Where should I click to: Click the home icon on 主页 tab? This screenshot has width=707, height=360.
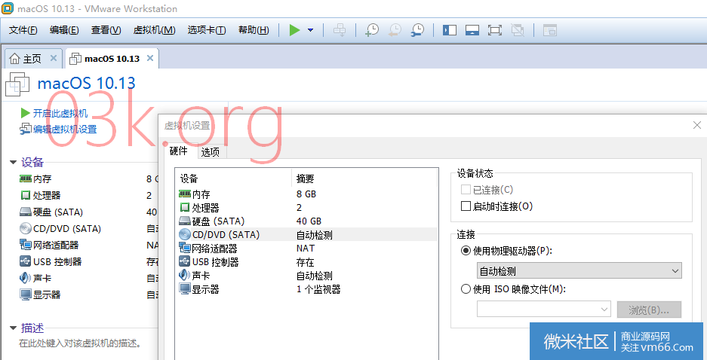pyautogui.click(x=15, y=59)
